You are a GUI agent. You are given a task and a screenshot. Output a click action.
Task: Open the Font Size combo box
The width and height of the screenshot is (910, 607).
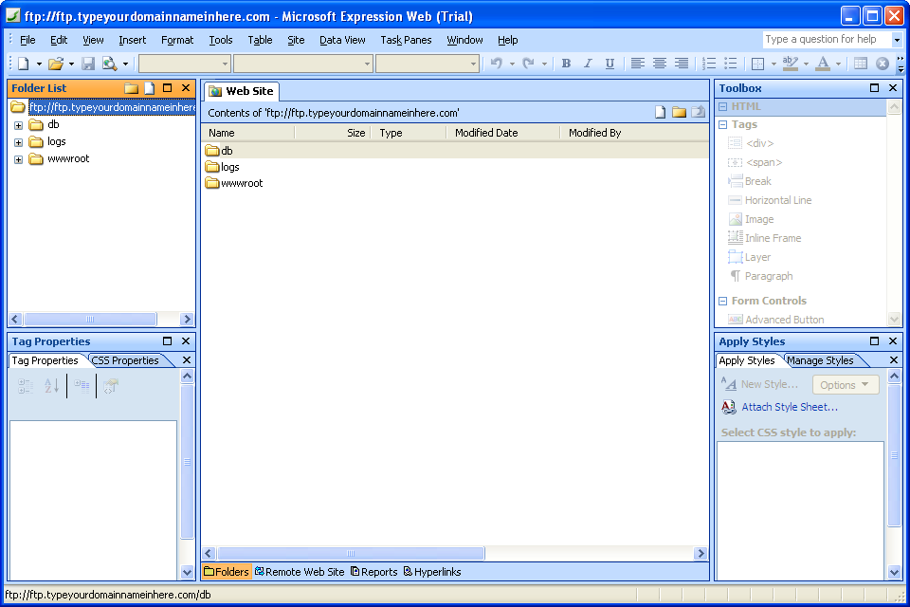point(428,64)
